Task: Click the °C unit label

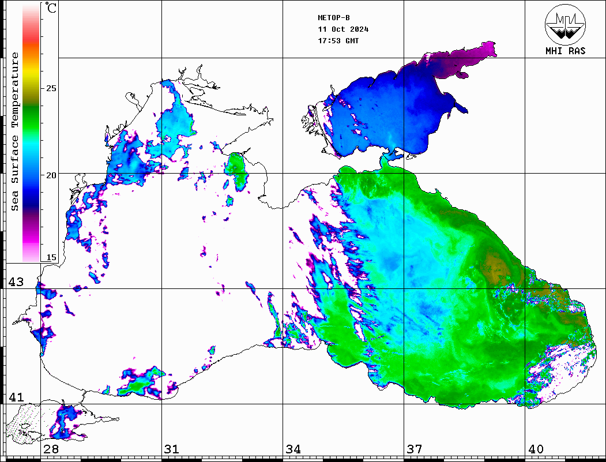Action: (52, 8)
